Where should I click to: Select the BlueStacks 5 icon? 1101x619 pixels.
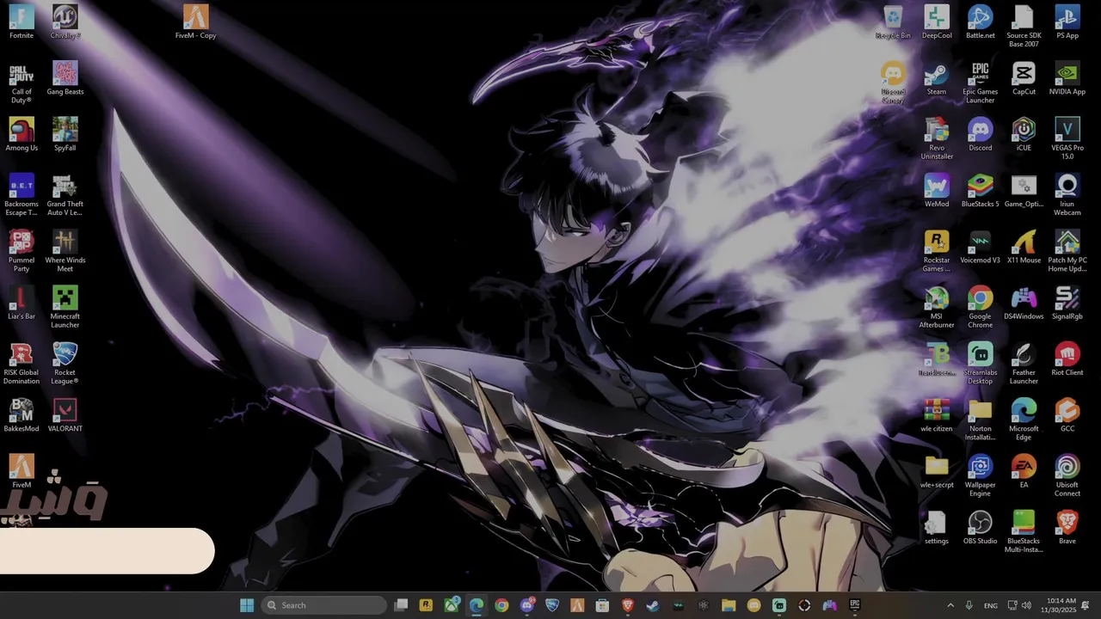(981, 191)
